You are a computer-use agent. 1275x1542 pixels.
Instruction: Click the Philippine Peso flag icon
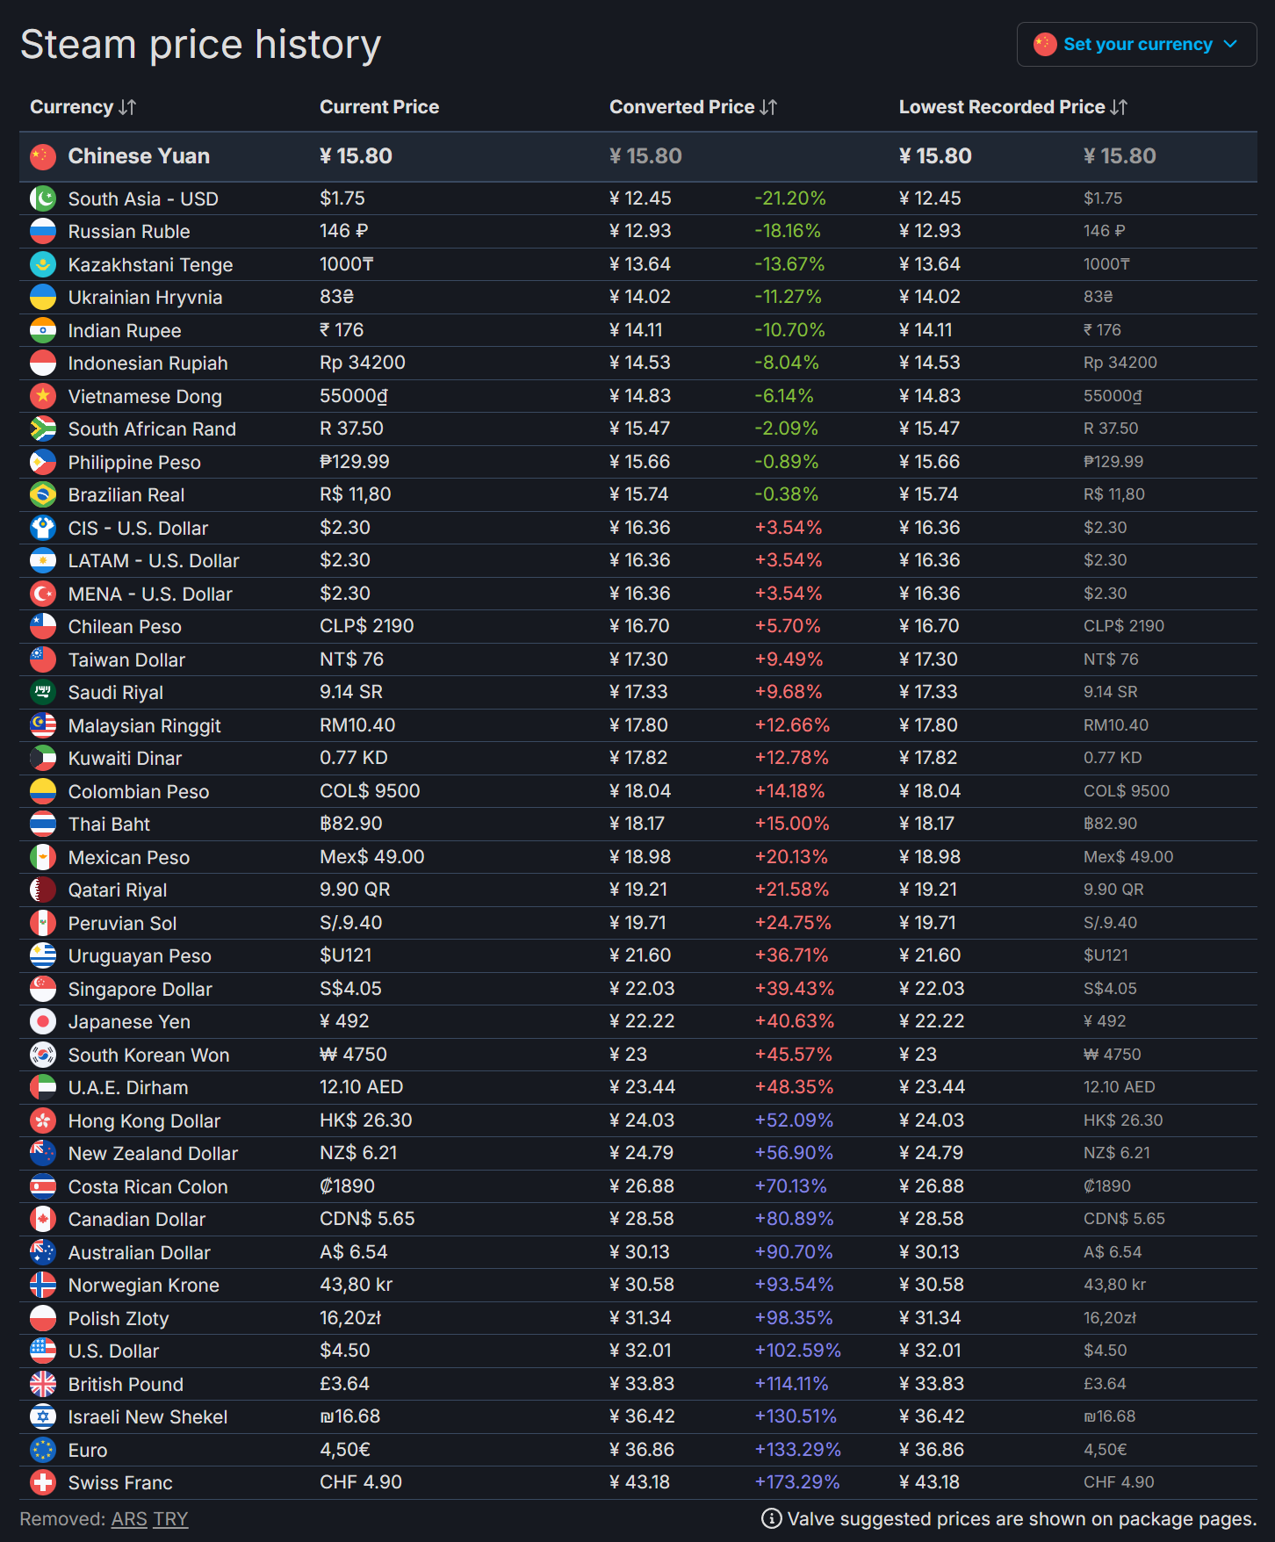(x=43, y=462)
